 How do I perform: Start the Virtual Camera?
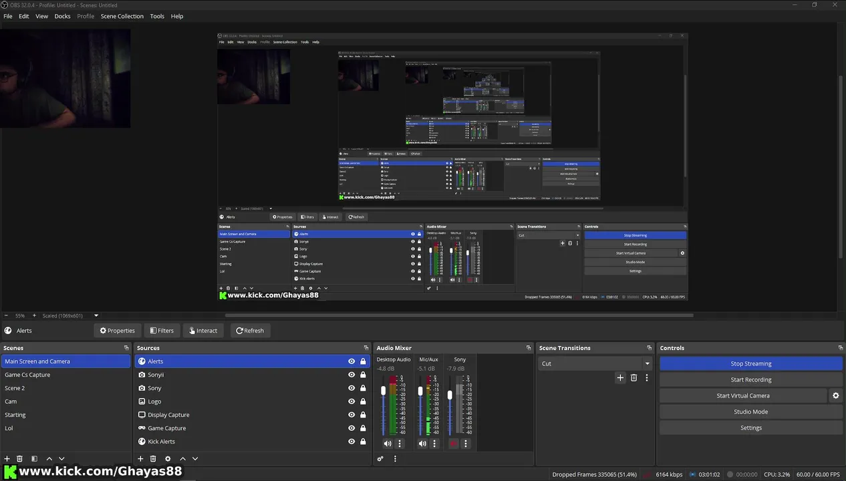tap(743, 395)
